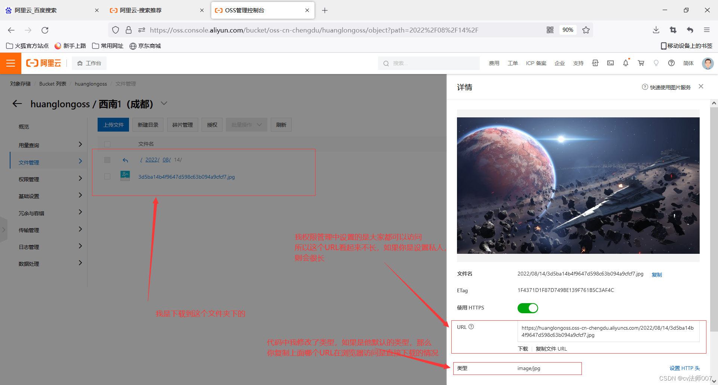718x385 pixels.
Task: Expand the transfer management menu
Action: [80, 229]
